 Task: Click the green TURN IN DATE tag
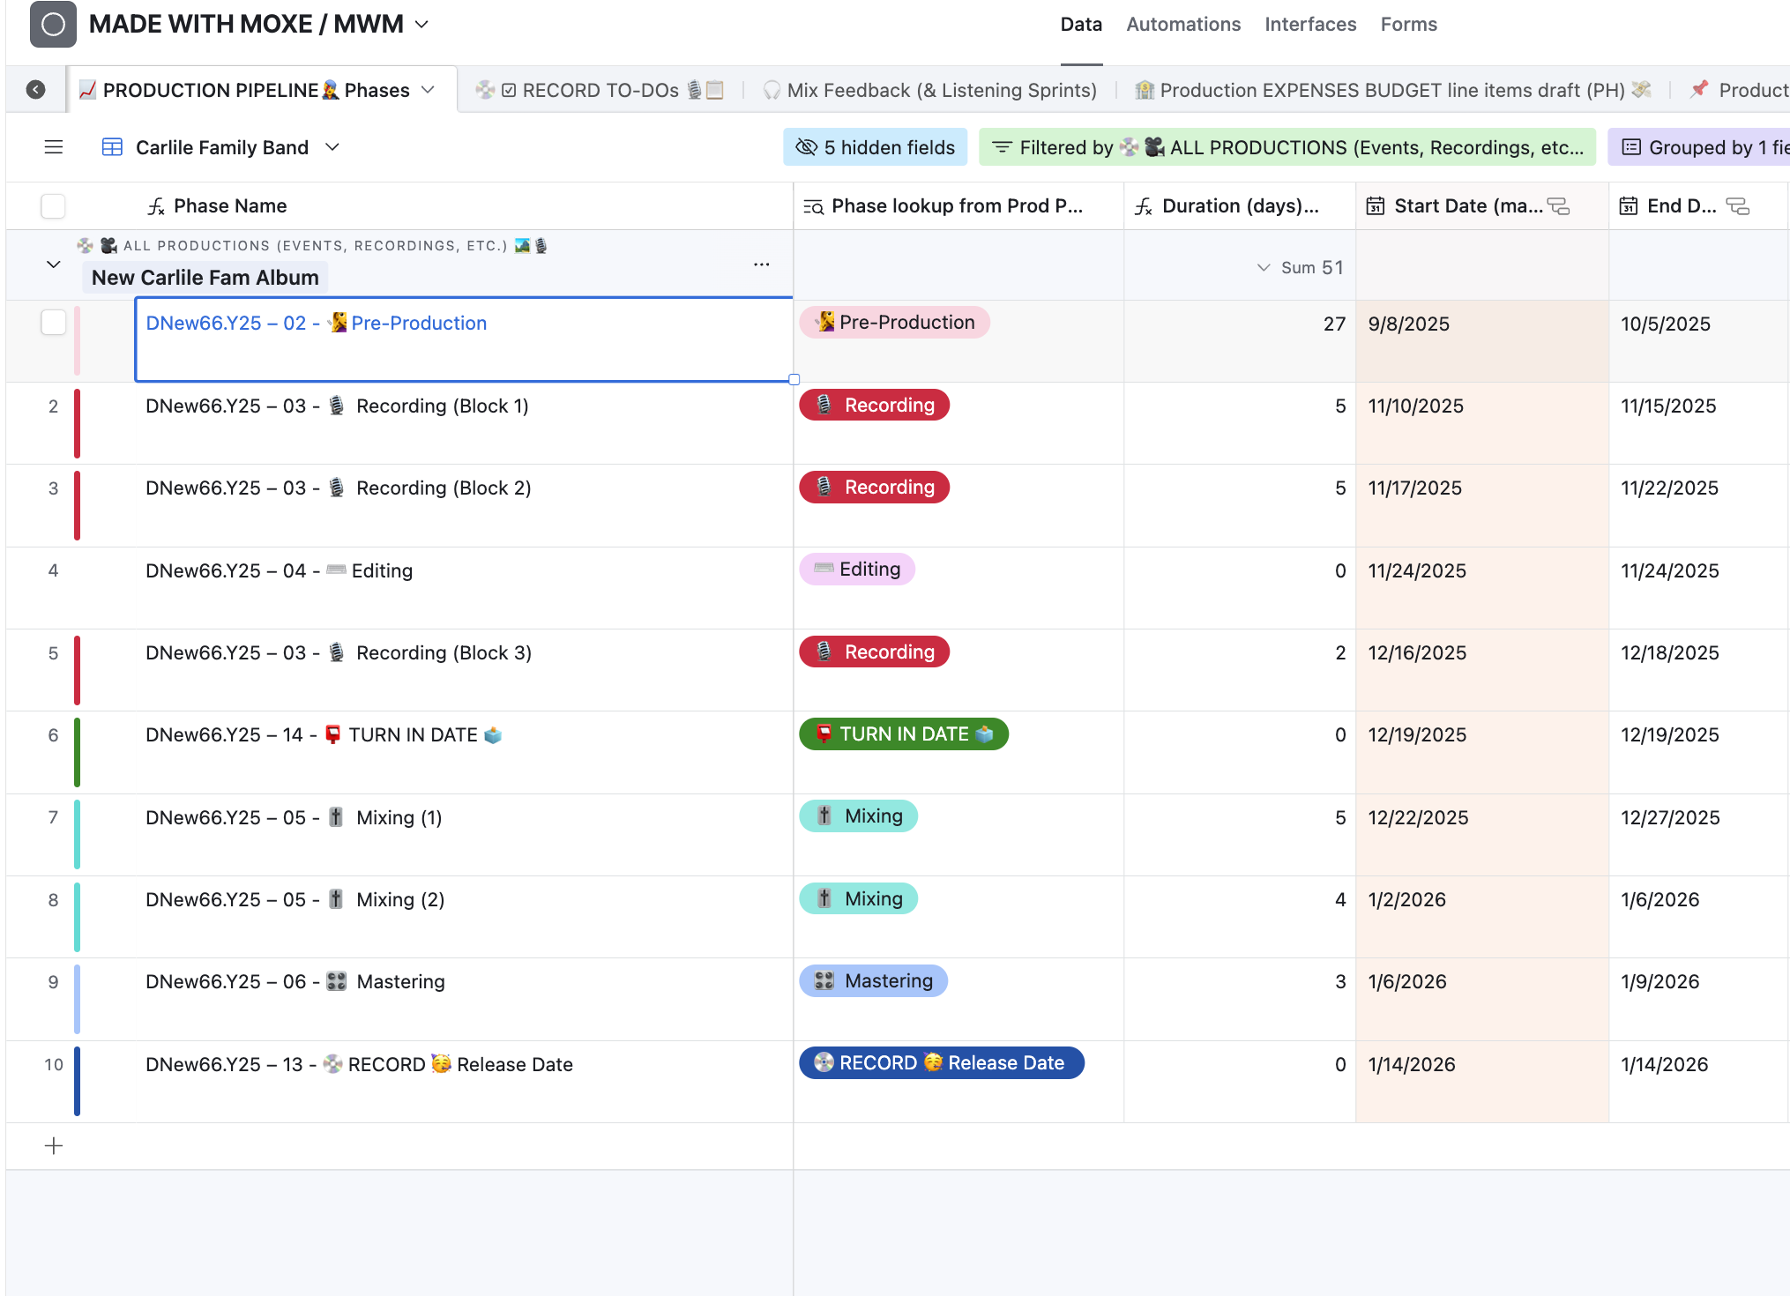[903, 734]
